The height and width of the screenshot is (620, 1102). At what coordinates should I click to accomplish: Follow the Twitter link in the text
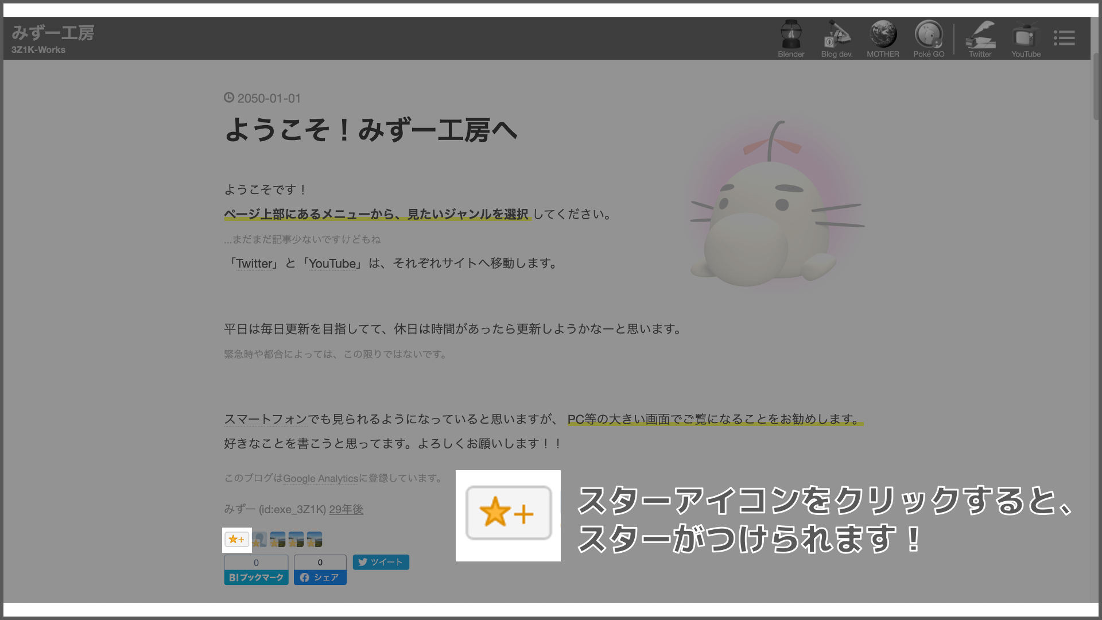254,263
